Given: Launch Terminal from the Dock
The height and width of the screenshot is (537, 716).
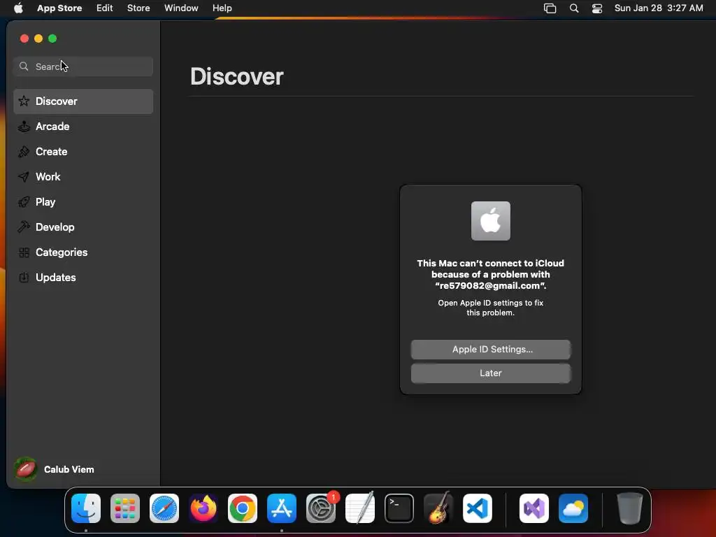Looking at the screenshot, I should 399,508.
